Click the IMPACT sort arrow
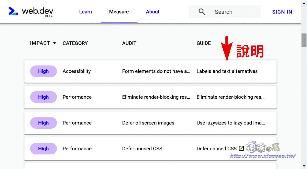The width and height of the screenshot is (307, 169). [x=54, y=43]
